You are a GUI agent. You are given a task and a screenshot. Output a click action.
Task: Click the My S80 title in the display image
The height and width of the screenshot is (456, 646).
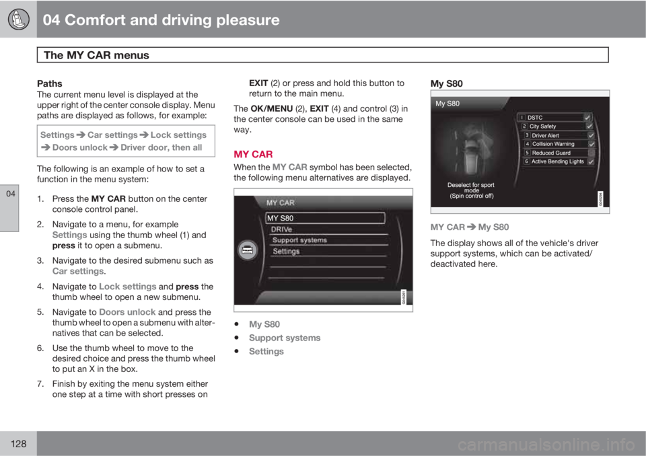pos(447,104)
